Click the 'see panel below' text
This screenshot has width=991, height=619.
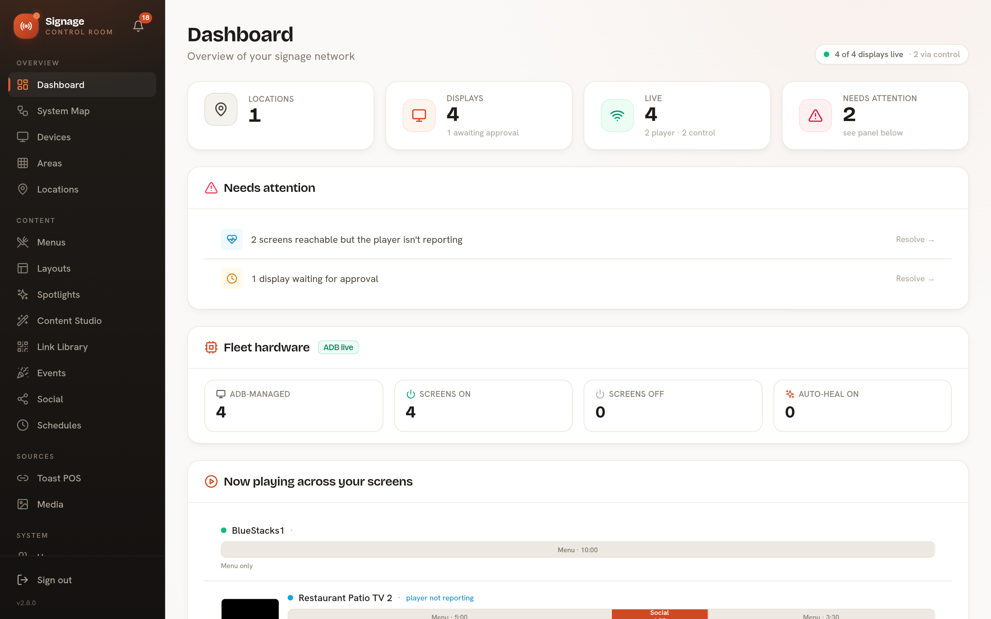pyautogui.click(x=873, y=133)
